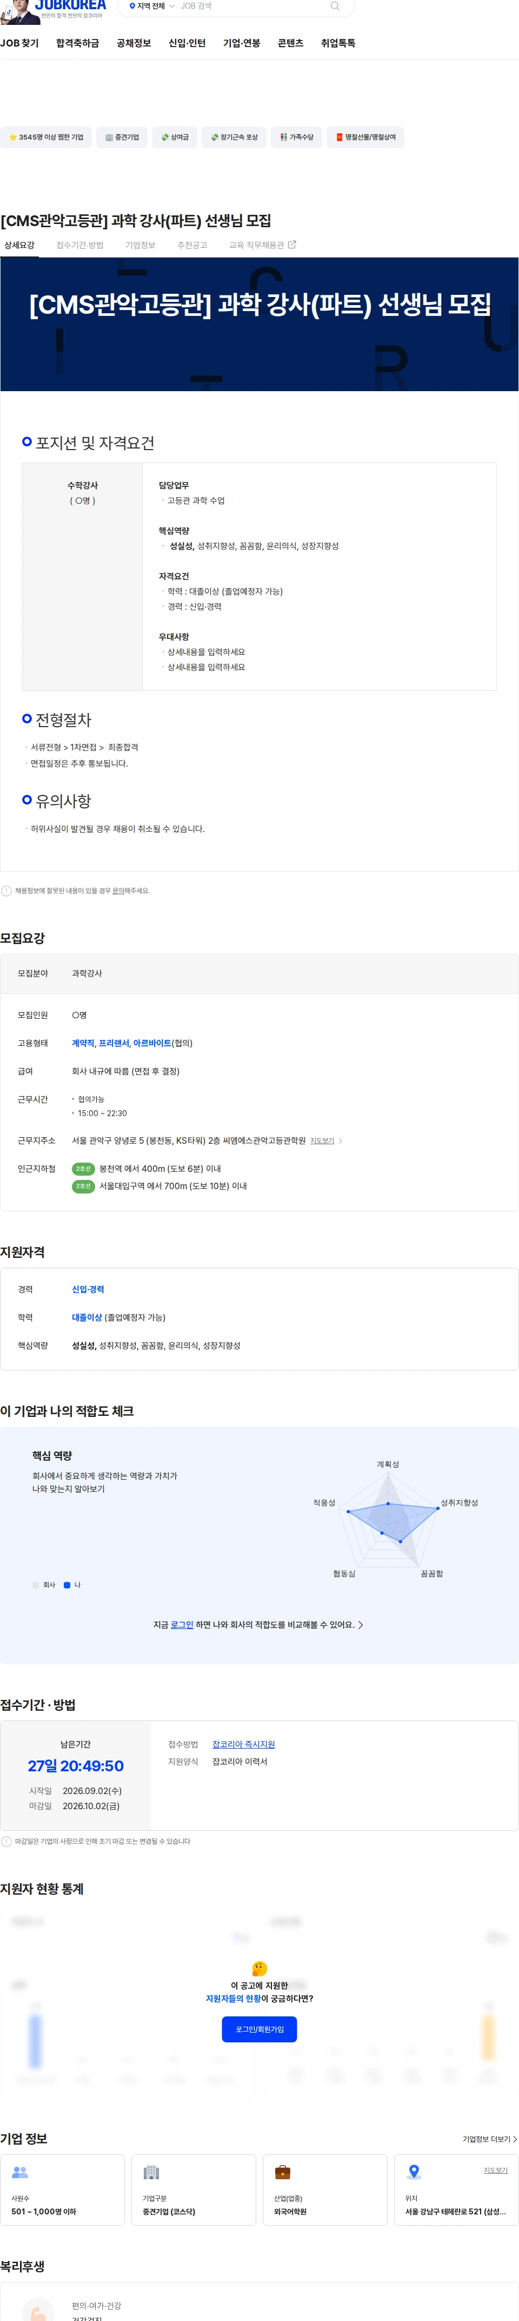Image resolution: width=519 pixels, height=2321 pixels.
Task: Click the 장기근속 포상 chip
Action: pyautogui.click(x=234, y=137)
